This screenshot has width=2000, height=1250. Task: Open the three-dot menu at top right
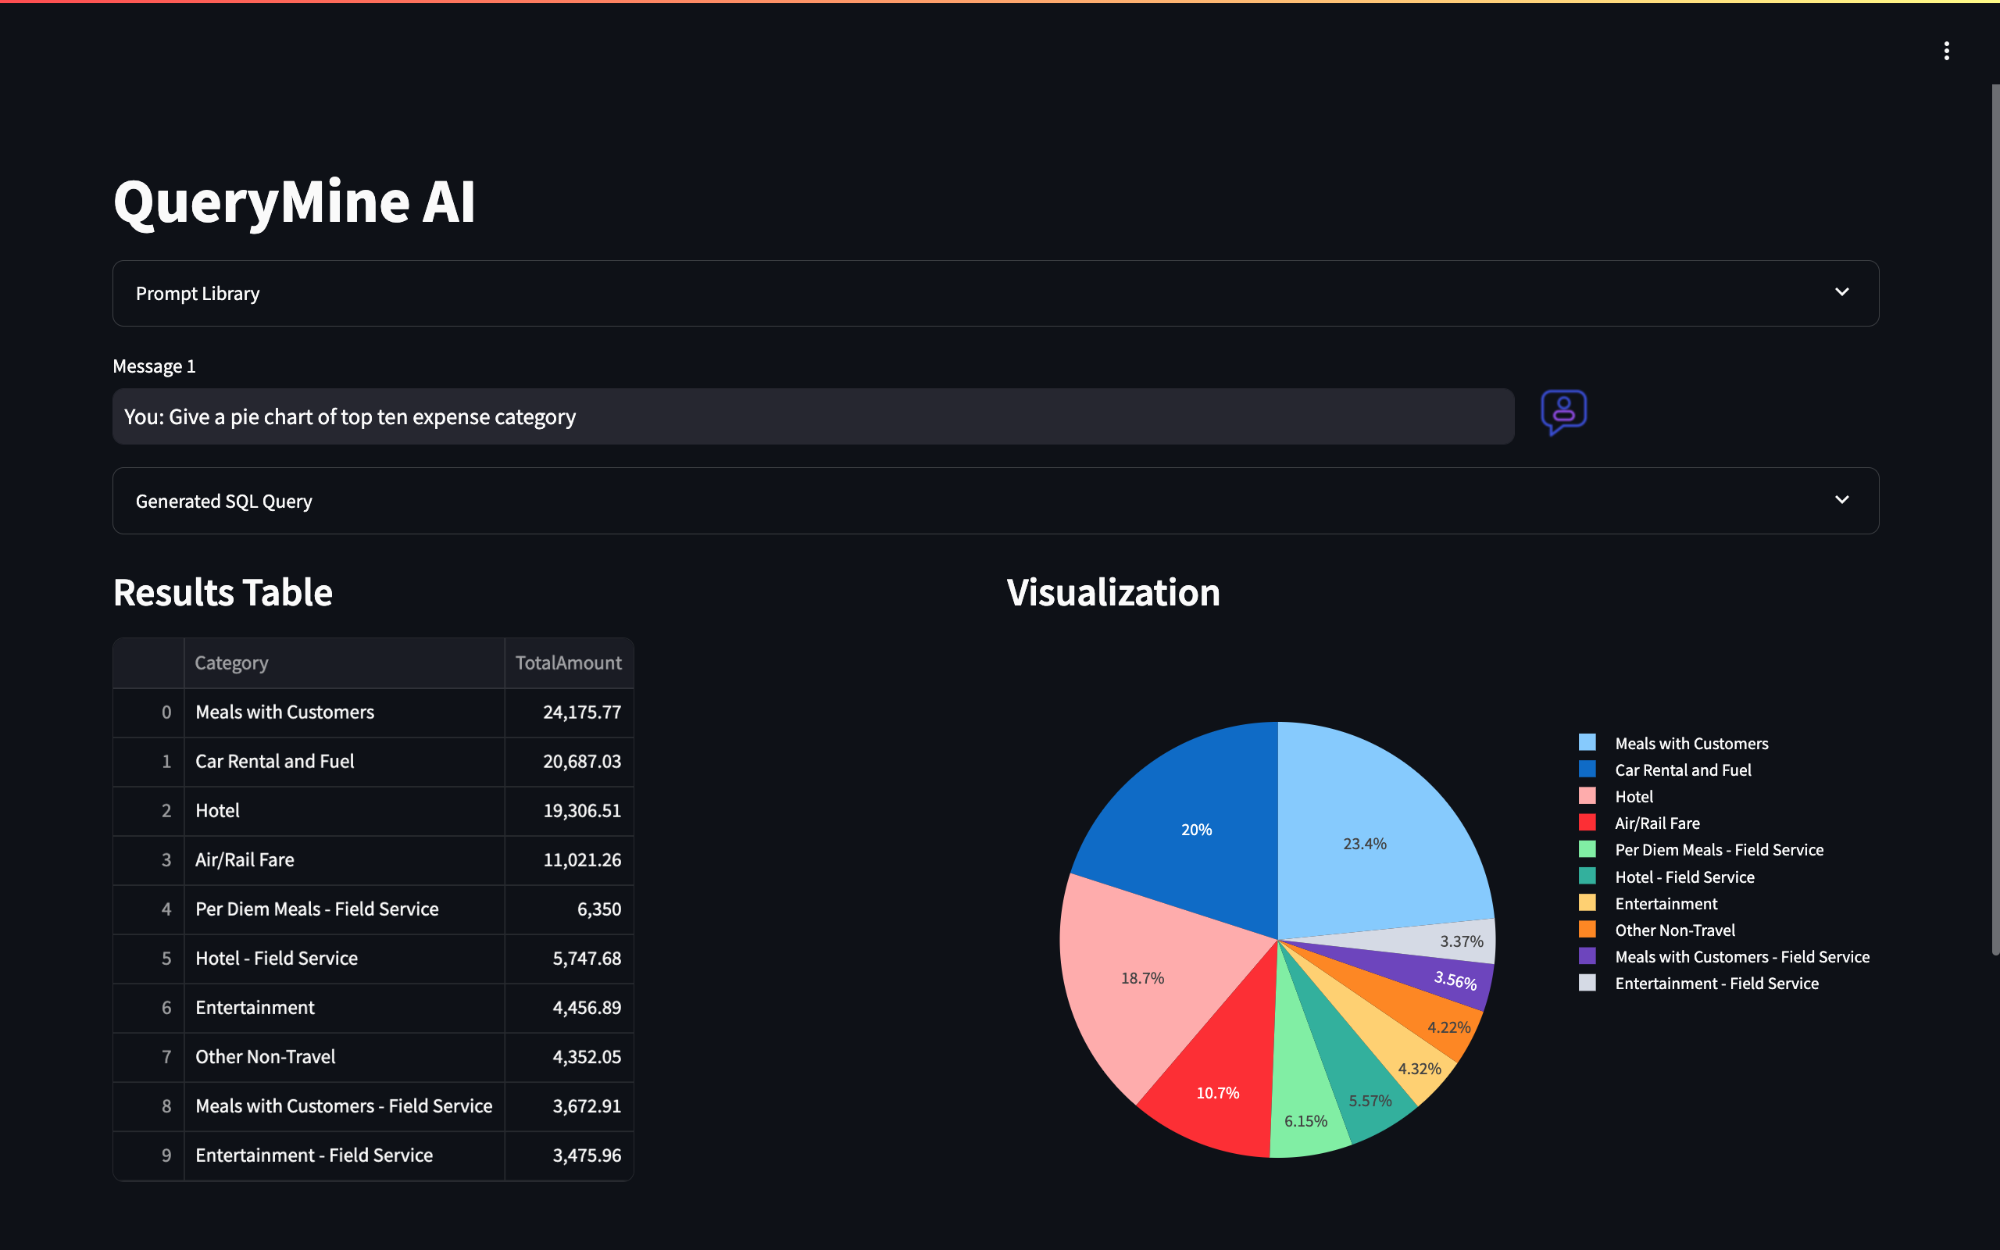(1947, 51)
